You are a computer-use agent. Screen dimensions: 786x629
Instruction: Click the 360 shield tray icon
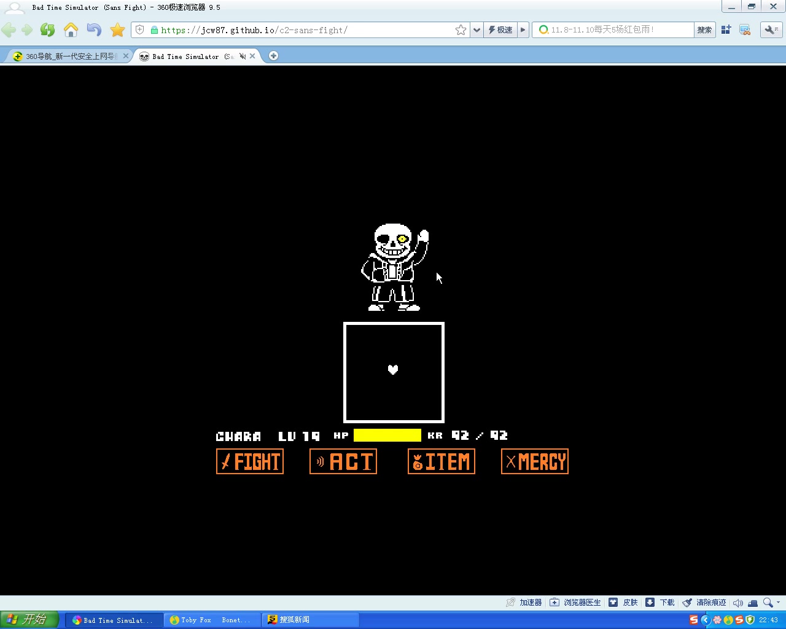750,620
